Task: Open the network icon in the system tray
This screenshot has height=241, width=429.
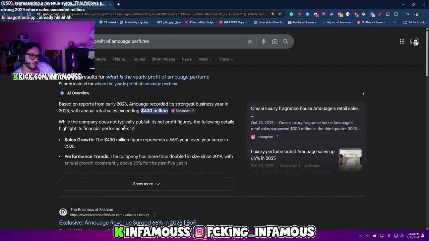Action: pyautogui.click(x=396, y=236)
